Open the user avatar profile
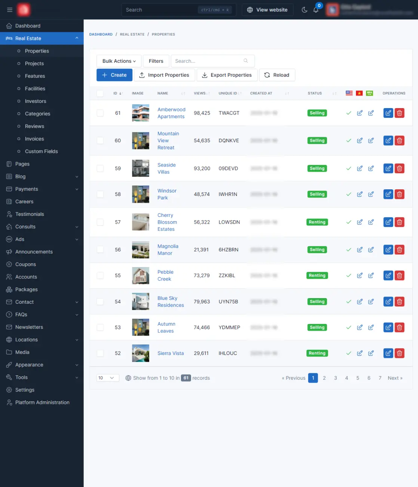This screenshot has height=487, width=418. [332, 10]
